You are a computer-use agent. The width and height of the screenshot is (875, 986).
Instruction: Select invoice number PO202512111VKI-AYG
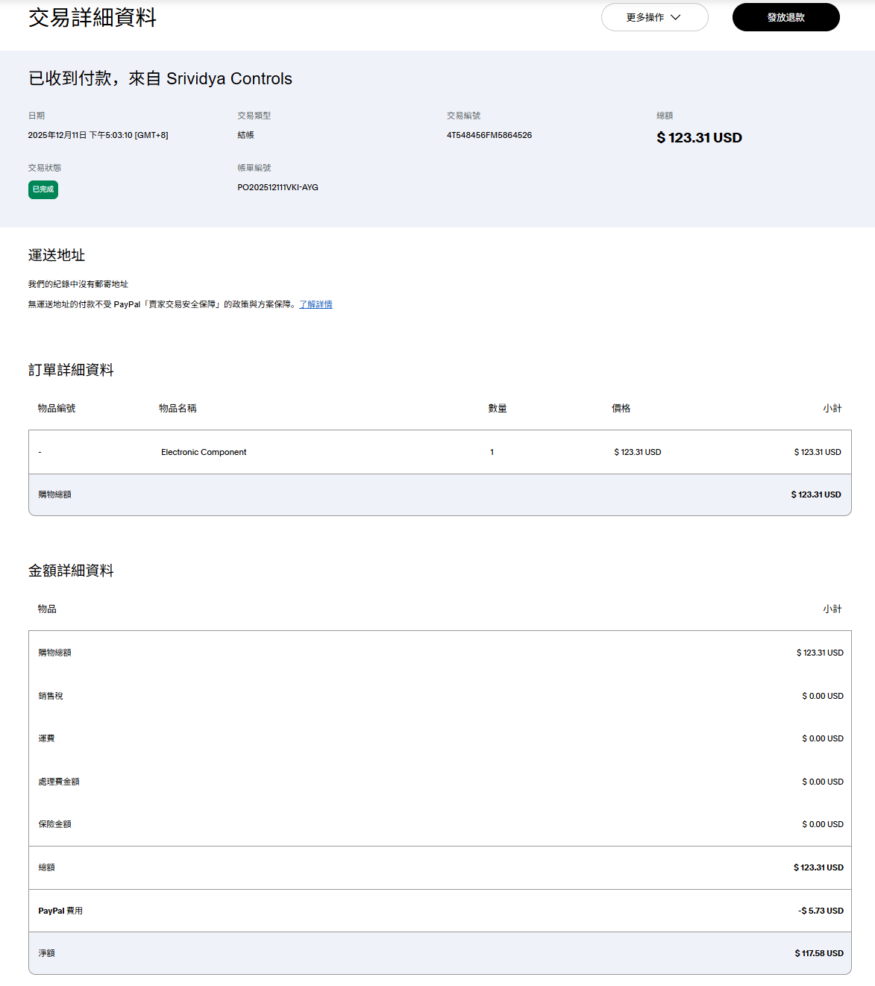coord(277,187)
